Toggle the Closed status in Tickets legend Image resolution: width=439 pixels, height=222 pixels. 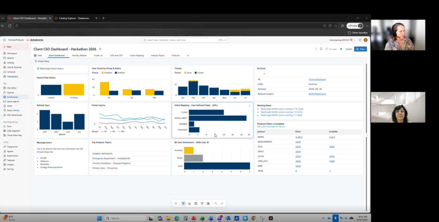point(199,73)
